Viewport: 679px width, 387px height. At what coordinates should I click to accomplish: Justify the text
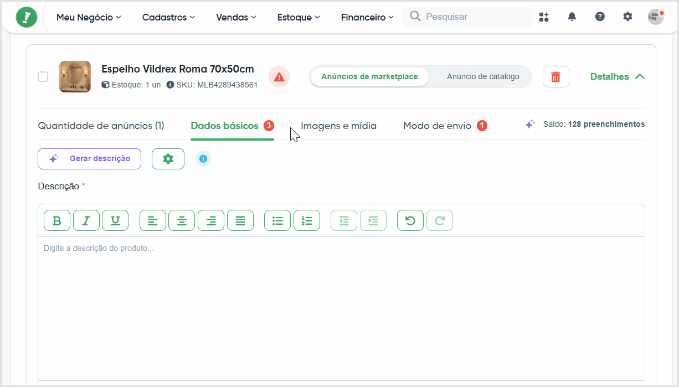point(240,220)
